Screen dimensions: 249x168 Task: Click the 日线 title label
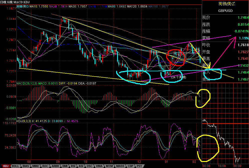[x=3, y=2]
